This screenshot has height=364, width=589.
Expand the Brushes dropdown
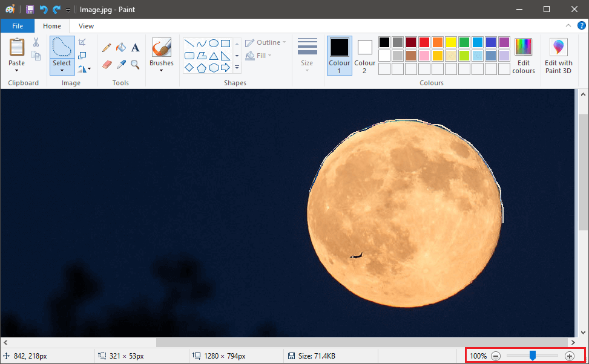(x=161, y=70)
